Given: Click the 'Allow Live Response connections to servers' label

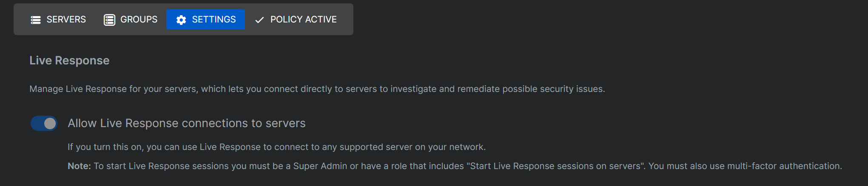Looking at the screenshot, I should coord(186,123).
